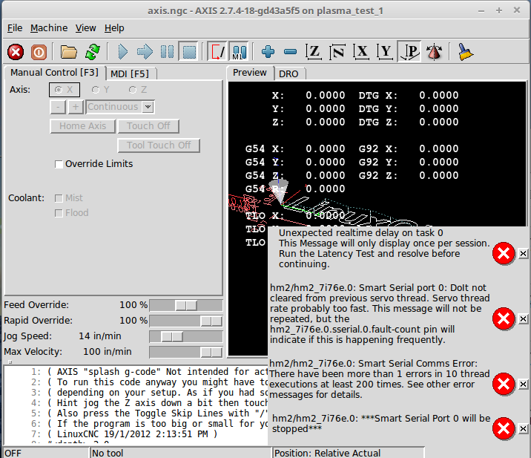Switch to the MDI [F5] tab
This screenshot has height=458, width=531.
(x=129, y=73)
